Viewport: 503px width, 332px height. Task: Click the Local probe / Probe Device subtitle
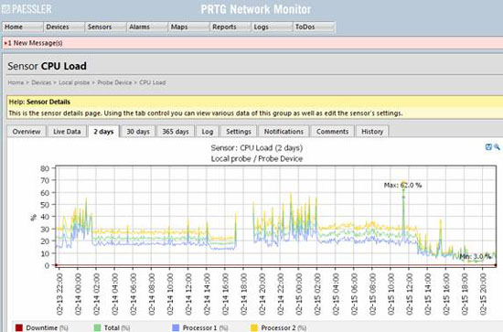click(257, 159)
